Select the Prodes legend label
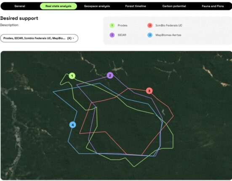This screenshot has height=181, width=232. [123, 25]
